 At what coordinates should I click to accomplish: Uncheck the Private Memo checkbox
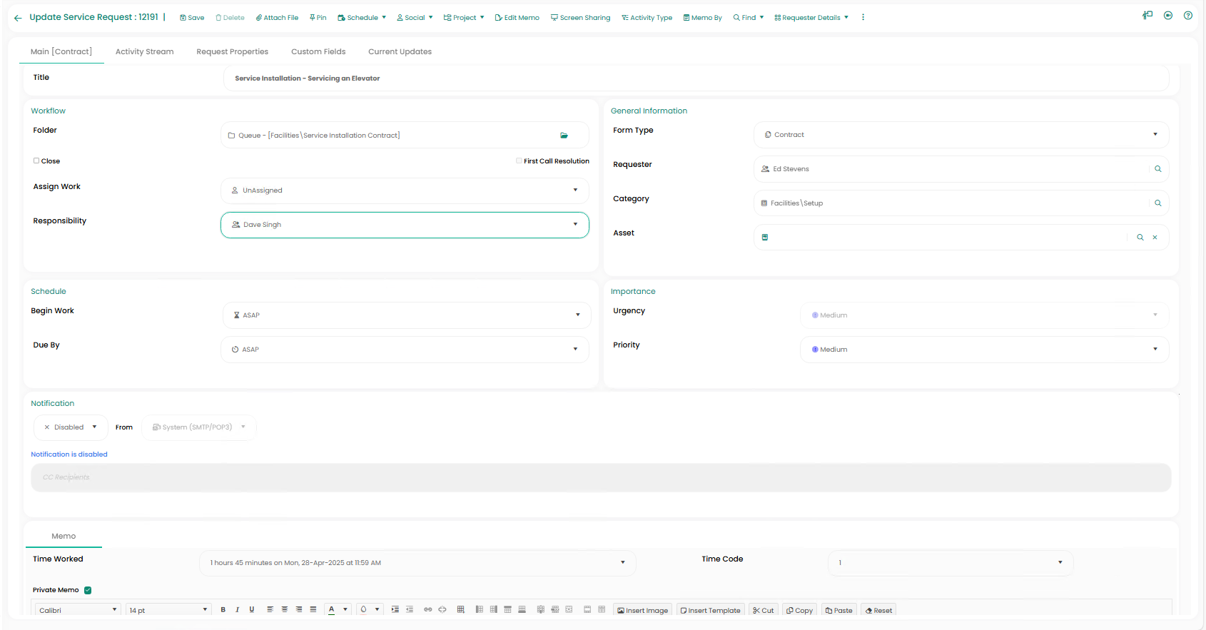point(88,590)
